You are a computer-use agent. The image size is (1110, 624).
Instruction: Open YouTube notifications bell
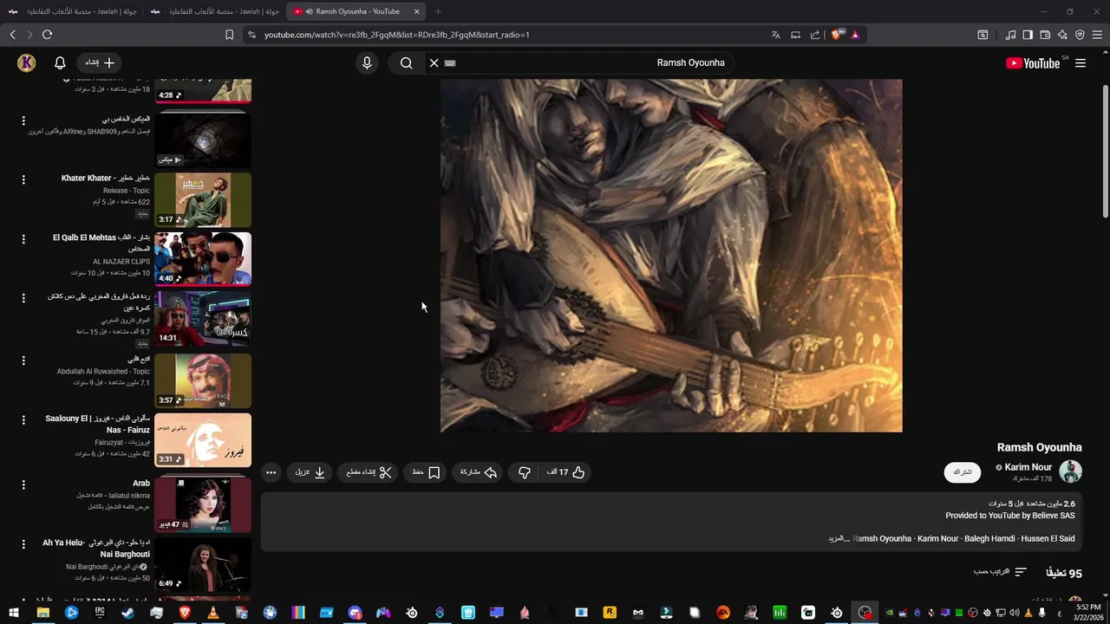tap(60, 62)
